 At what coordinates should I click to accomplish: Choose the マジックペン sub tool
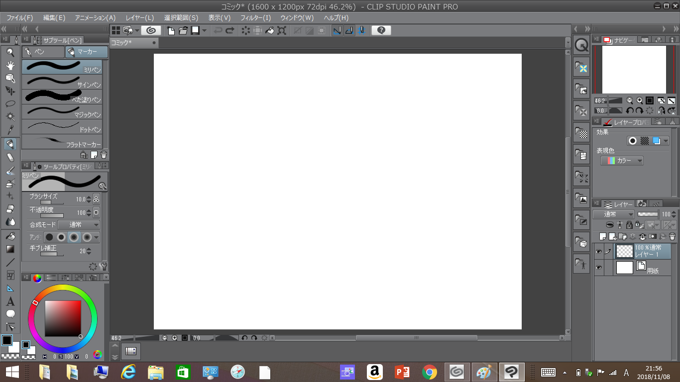coord(62,111)
